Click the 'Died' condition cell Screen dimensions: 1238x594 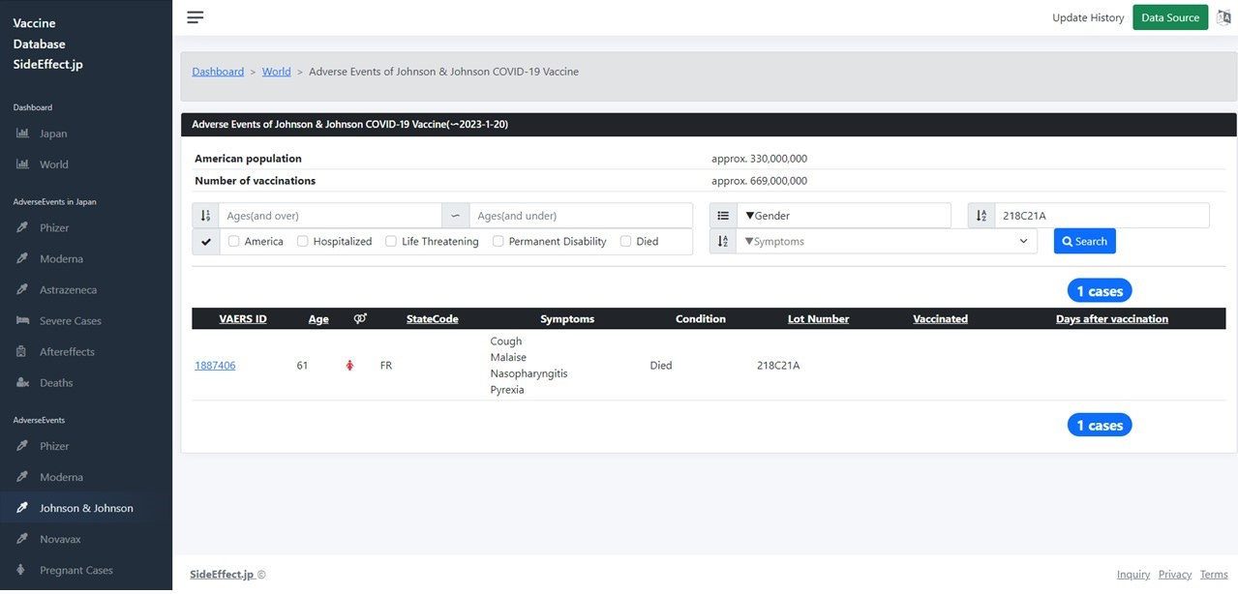pos(661,366)
